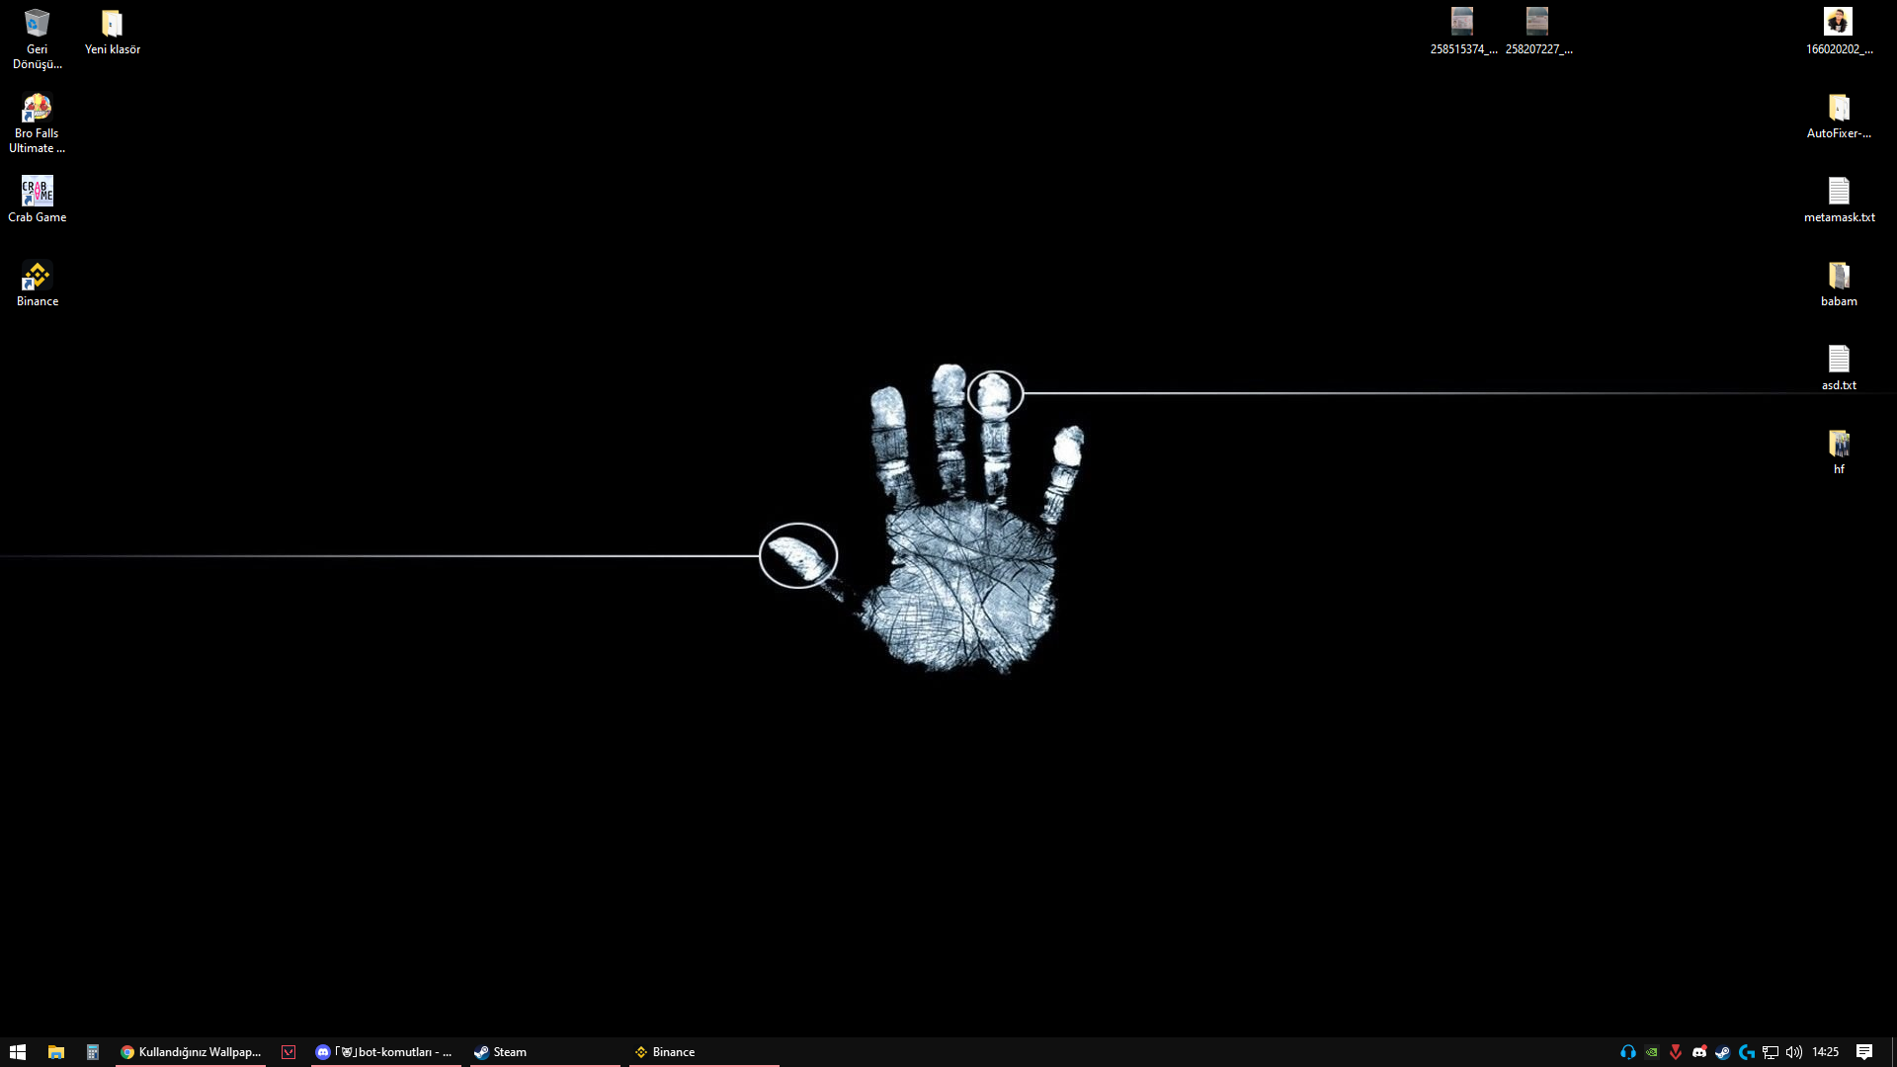Click the taskbar clock showing 14:25
This screenshot has height=1067, width=1897.
pyautogui.click(x=1825, y=1052)
